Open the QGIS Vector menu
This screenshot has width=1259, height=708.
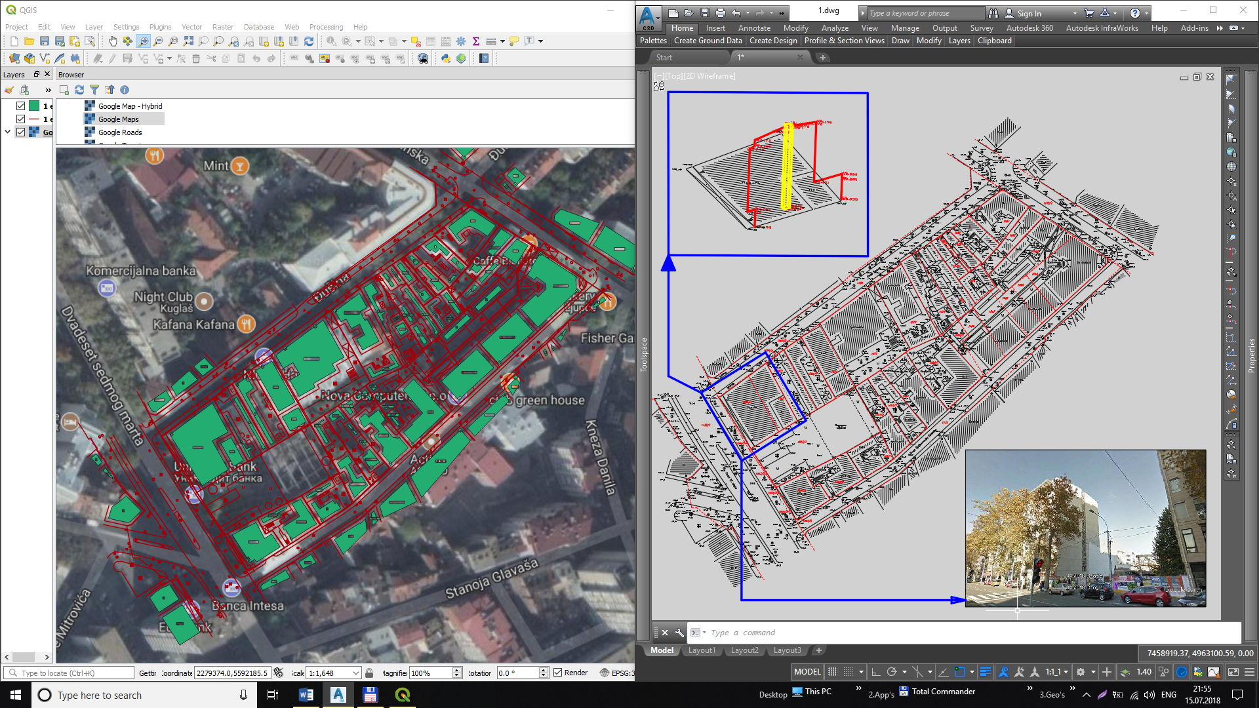coord(191,27)
